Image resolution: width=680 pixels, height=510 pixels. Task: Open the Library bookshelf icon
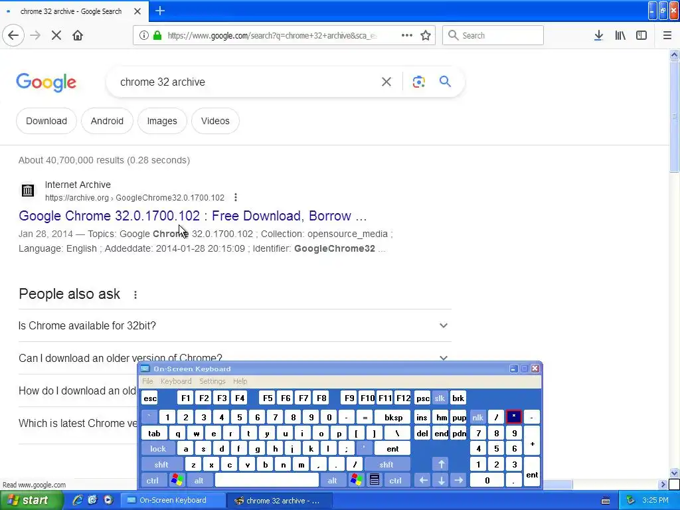point(620,35)
